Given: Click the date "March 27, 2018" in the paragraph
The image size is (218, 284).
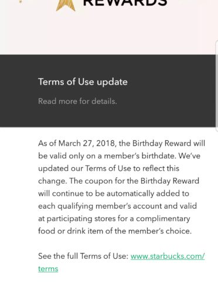Looking at the screenshot, I should (87, 143).
